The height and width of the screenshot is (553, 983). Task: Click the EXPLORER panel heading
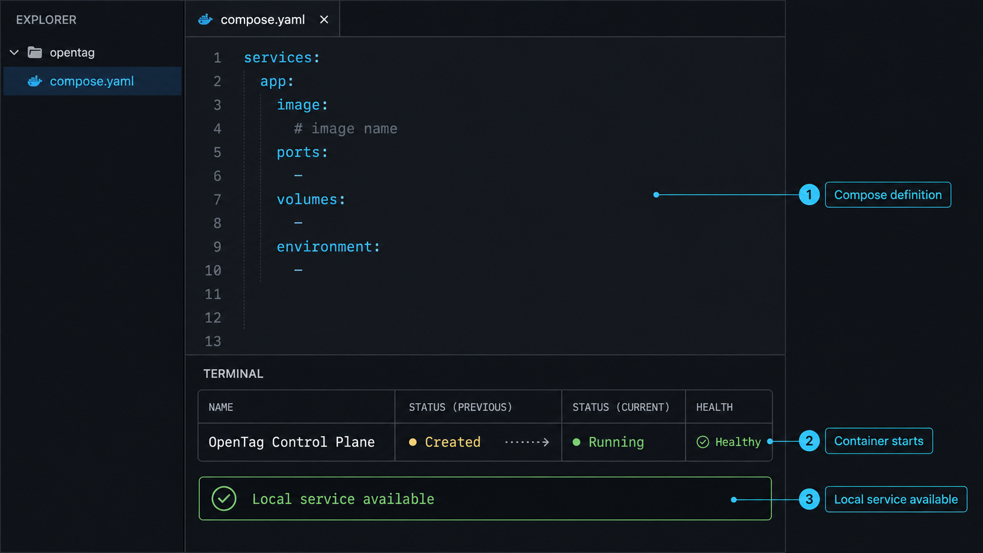coord(46,20)
